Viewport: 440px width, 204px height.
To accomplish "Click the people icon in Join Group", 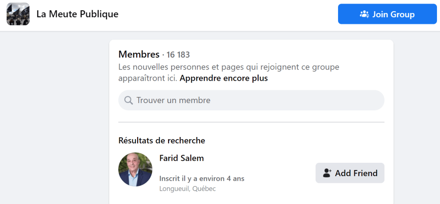I will (x=364, y=14).
